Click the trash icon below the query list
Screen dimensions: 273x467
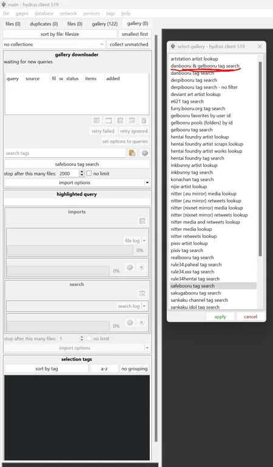tap(144, 121)
